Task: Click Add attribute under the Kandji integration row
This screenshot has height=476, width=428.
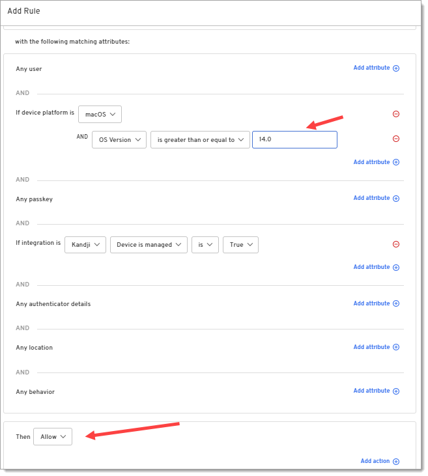Action: tap(371, 267)
